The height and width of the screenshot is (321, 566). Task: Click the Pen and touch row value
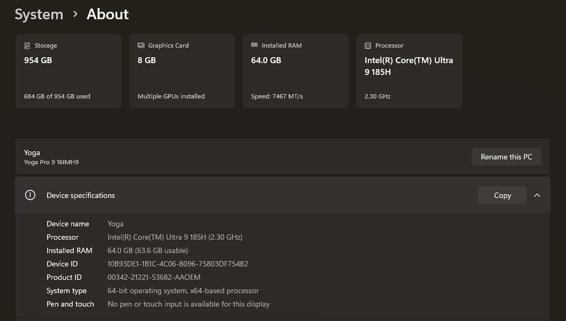(188, 304)
